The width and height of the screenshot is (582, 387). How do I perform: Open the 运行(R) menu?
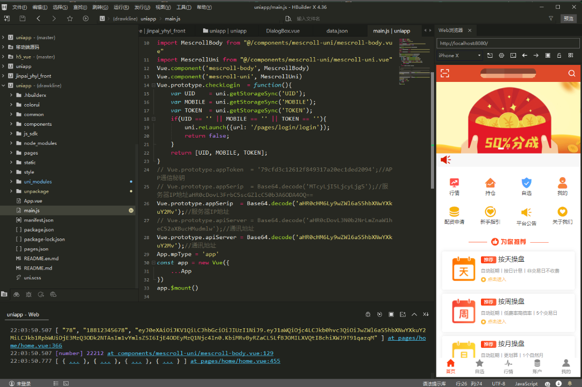pyautogui.click(x=121, y=7)
